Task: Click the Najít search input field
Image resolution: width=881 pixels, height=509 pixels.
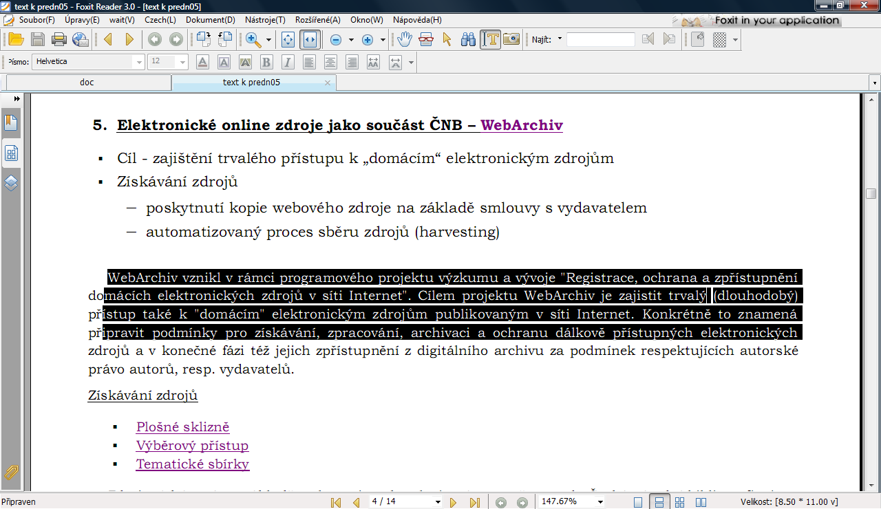Action: 601,40
